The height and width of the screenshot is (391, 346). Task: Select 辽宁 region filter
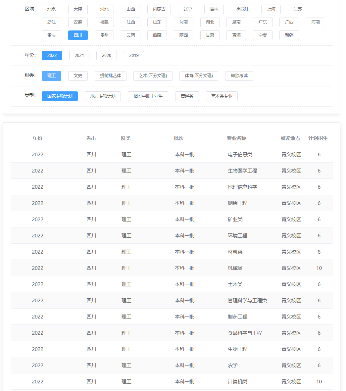(x=188, y=9)
